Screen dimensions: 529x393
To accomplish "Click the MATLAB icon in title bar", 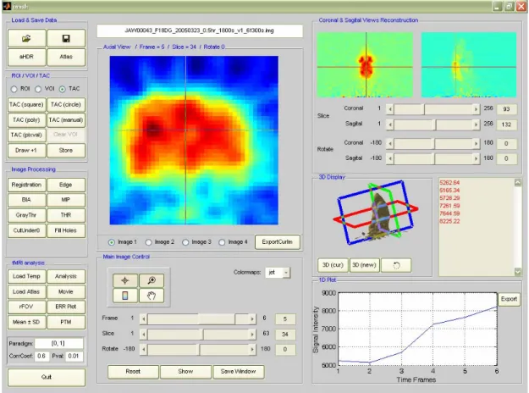I will point(7,6).
